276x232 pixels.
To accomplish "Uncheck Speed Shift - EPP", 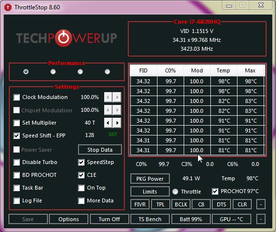I will coord(17,135).
